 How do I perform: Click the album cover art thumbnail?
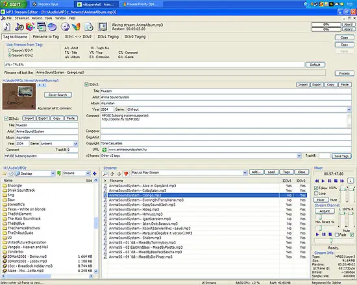(x=19, y=96)
